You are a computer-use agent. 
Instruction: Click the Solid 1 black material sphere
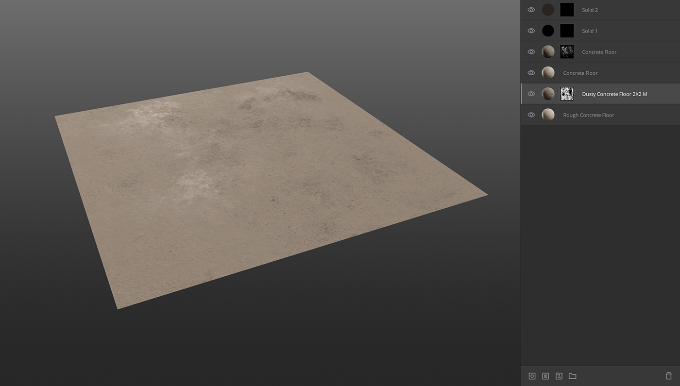(x=548, y=31)
